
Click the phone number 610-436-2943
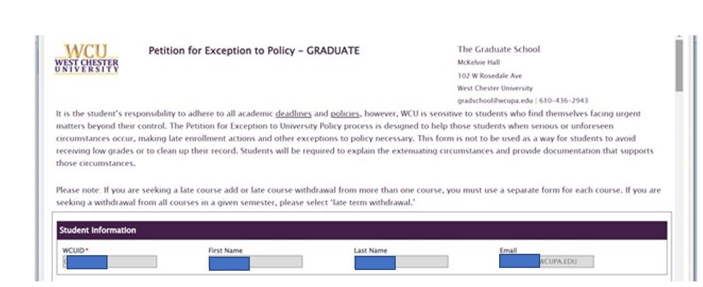pos(564,100)
